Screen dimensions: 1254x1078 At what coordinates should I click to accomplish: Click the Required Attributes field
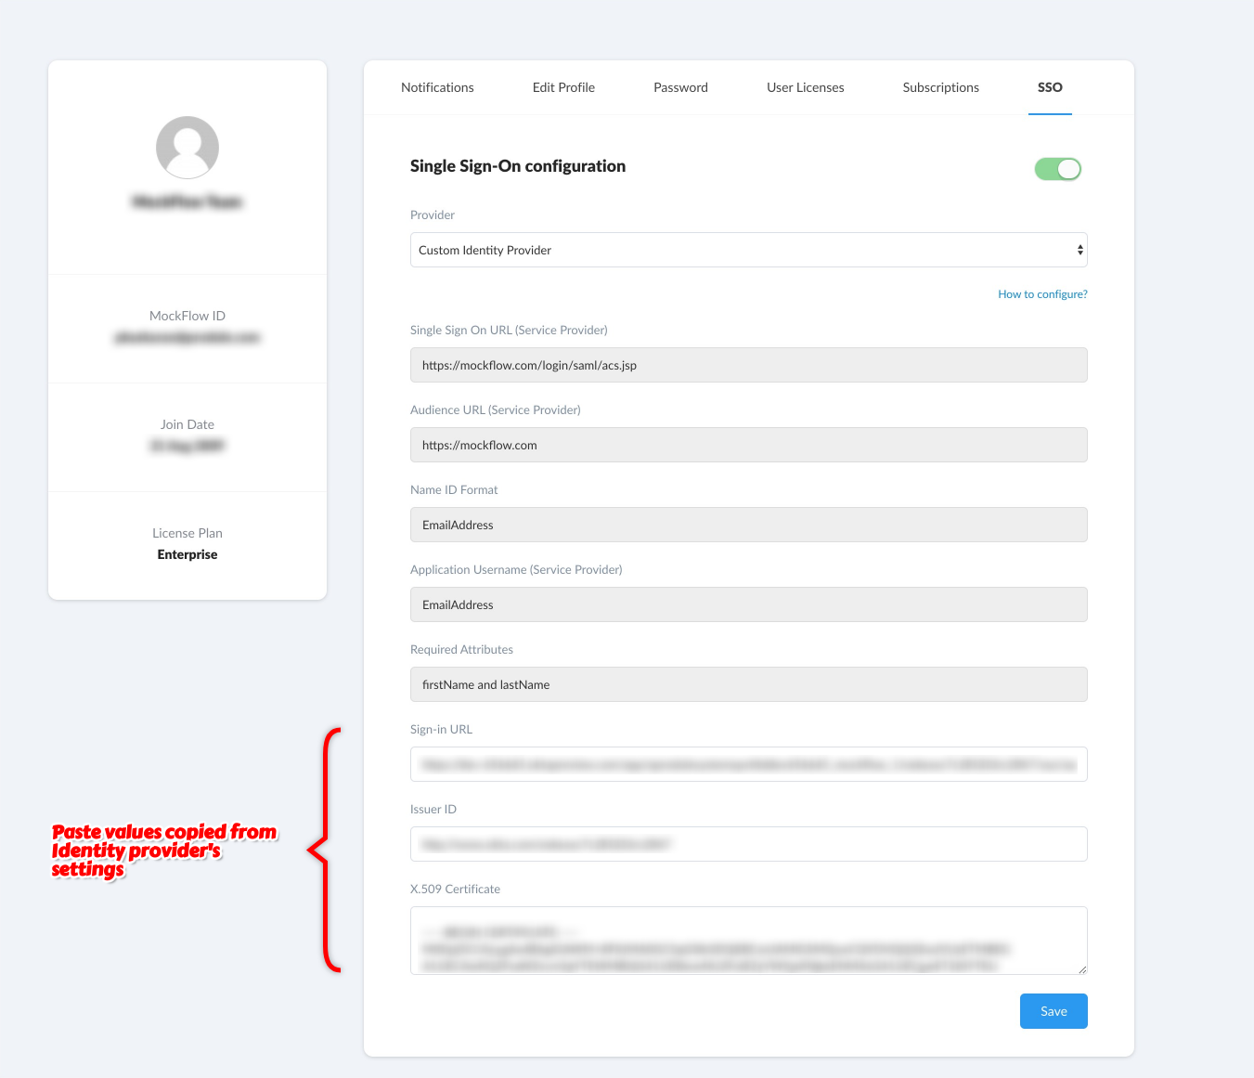click(x=748, y=684)
